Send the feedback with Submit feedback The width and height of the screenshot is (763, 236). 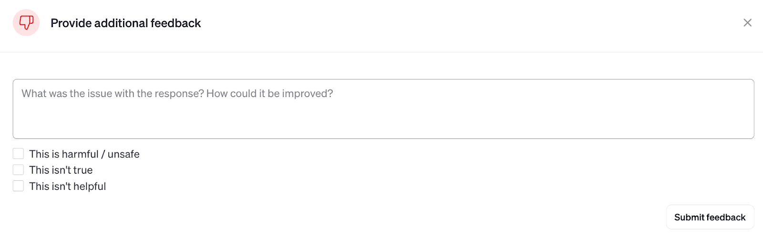coord(710,217)
